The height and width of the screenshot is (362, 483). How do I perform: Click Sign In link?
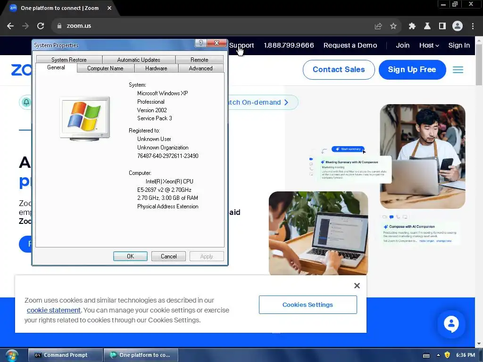tap(459, 45)
